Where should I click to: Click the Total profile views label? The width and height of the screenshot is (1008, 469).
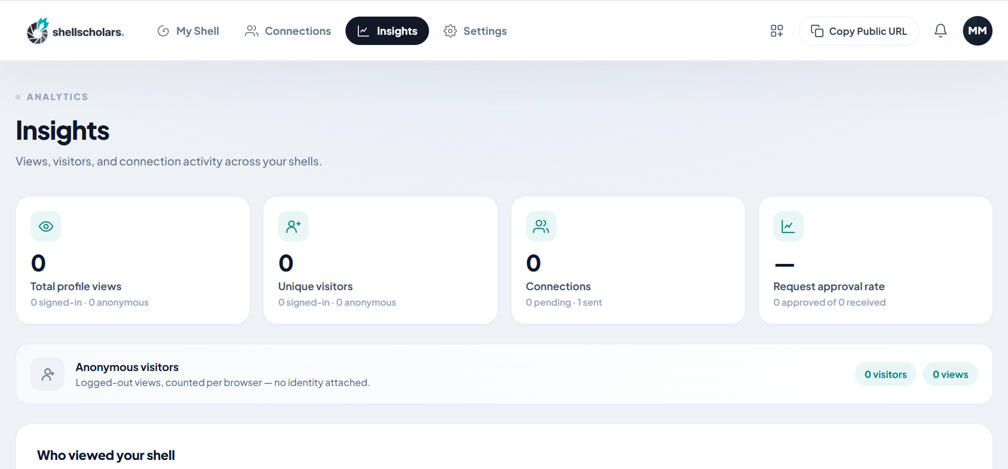(x=76, y=286)
